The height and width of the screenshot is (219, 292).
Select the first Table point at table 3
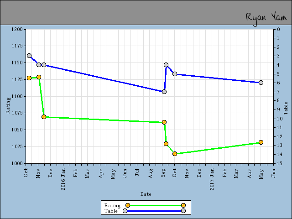(x=29, y=56)
